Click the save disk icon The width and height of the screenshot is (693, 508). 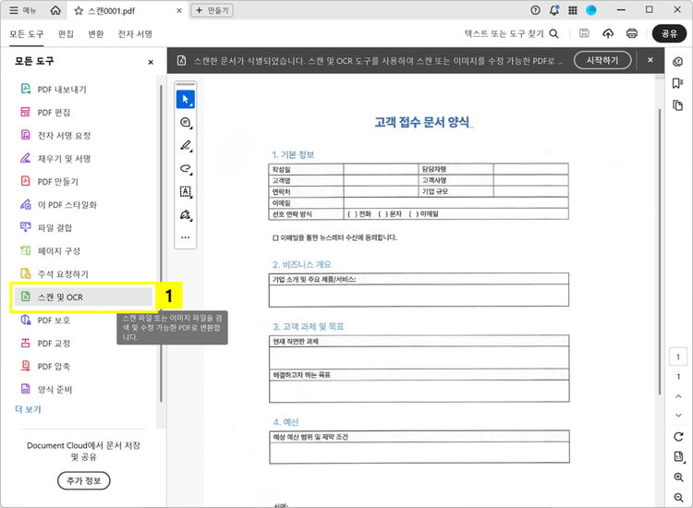click(584, 33)
